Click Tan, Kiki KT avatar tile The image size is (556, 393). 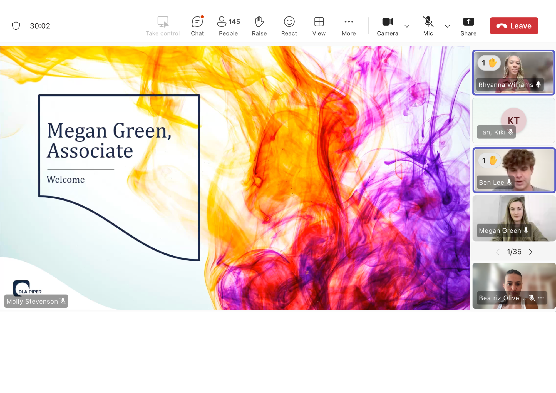513,120
